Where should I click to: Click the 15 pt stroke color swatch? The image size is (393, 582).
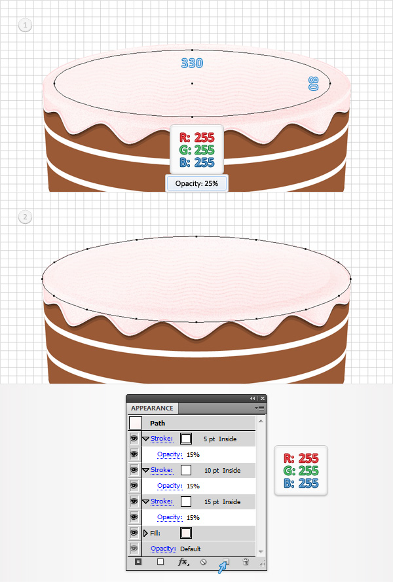[186, 502]
